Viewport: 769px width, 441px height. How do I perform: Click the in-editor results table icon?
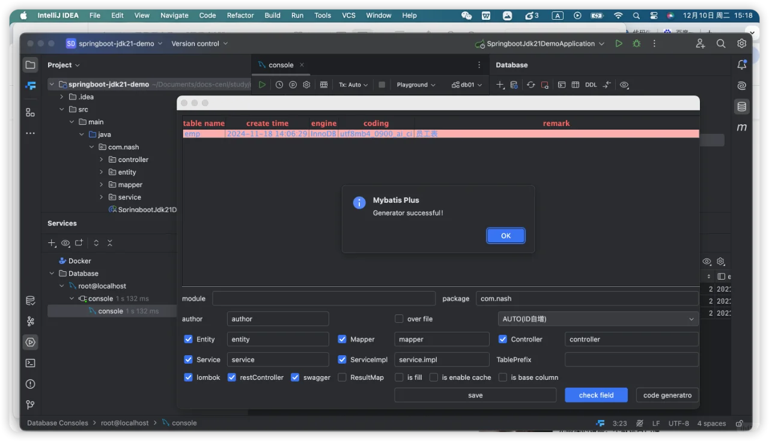[324, 85]
